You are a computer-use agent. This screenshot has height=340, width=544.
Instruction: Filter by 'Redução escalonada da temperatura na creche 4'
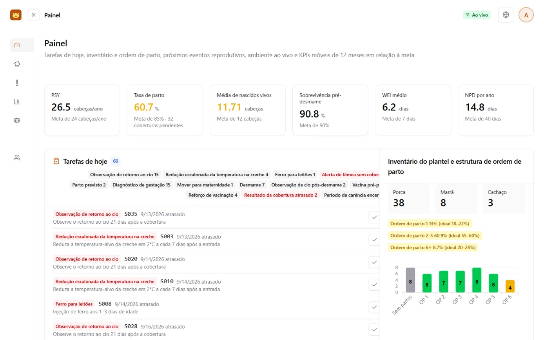point(217,175)
